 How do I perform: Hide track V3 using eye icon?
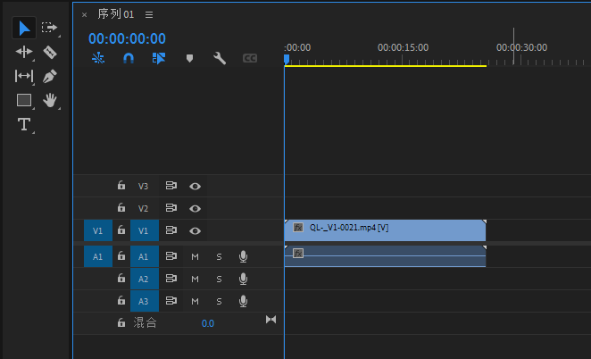tap(195, 187)
